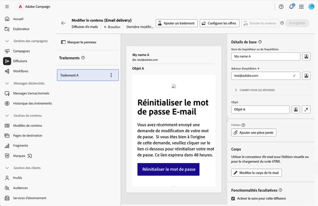This screenshot has width=318, height=206.
Task: Click Réinitialiser le mot de passe preview button
Action: tap(168, 169)
